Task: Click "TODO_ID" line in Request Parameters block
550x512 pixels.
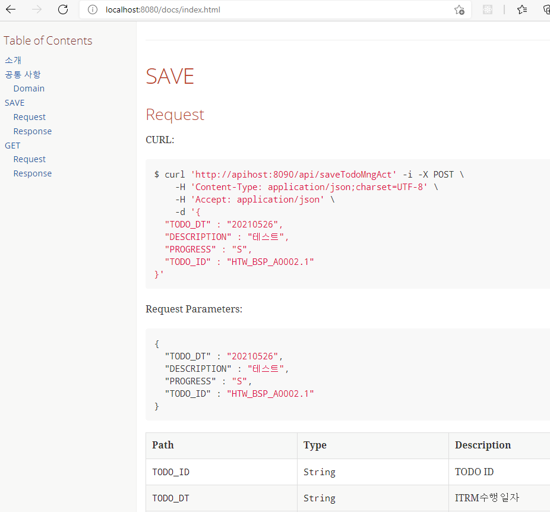Action: click(239, 394)
